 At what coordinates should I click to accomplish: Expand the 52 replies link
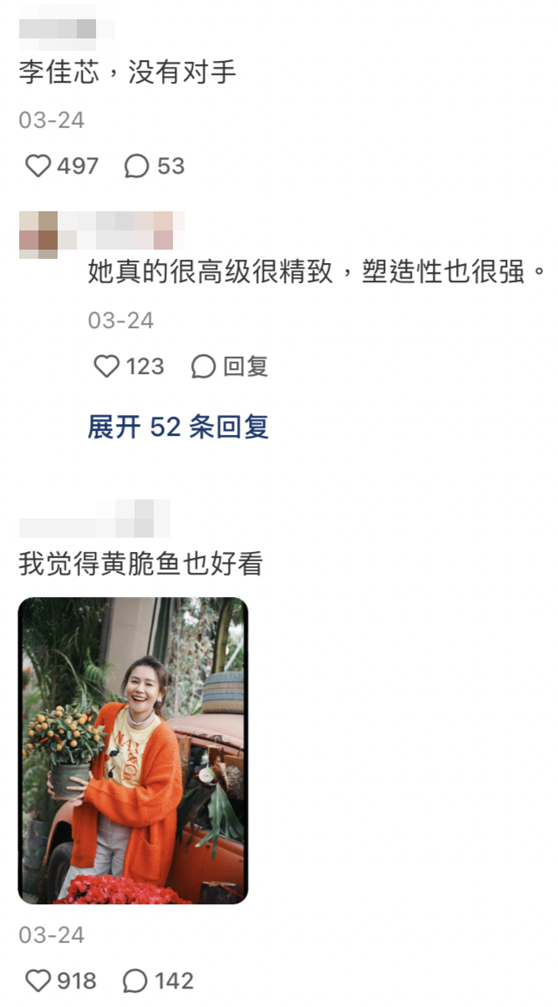(178, 428)
